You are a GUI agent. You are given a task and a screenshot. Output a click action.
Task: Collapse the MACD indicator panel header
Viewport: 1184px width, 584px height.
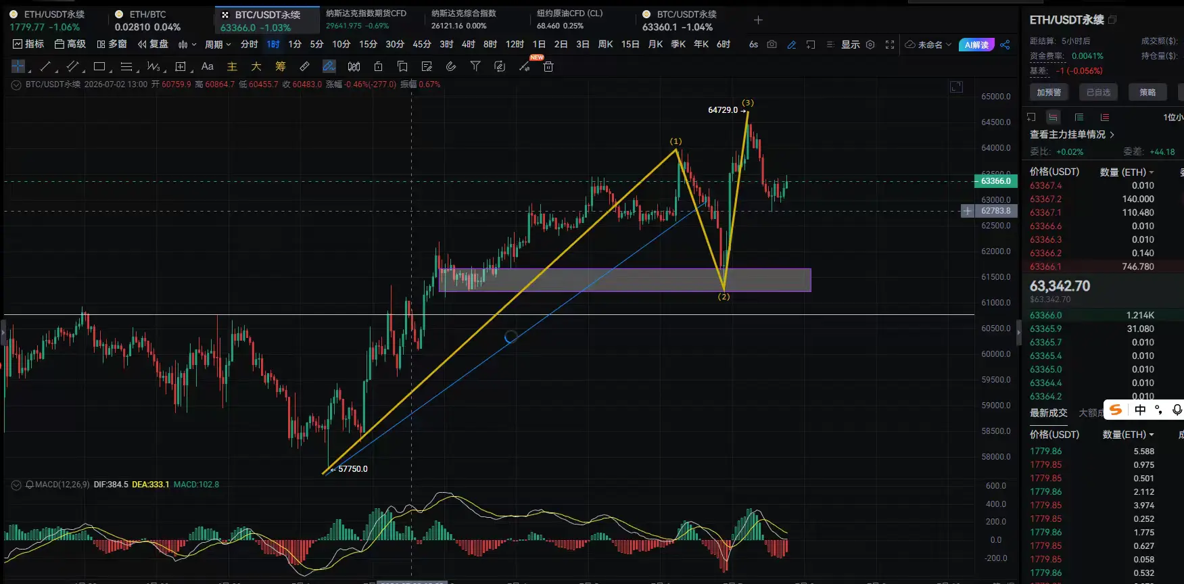tap(16, 485)
